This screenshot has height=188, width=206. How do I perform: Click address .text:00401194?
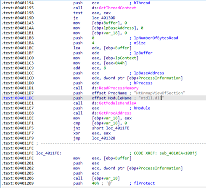pos(18,3)
